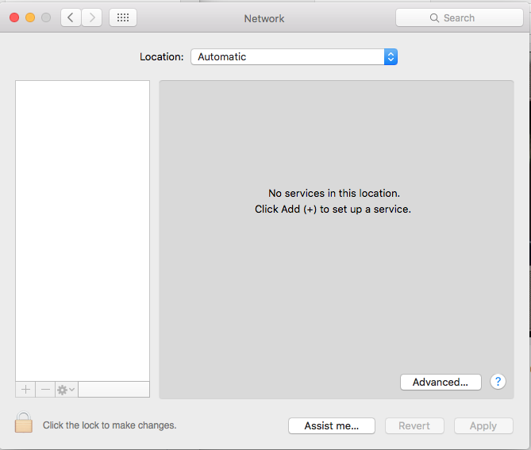Viewport: 531px width, 450px height.
Task: Close the Network window with red button
Action: pos(14,17)
